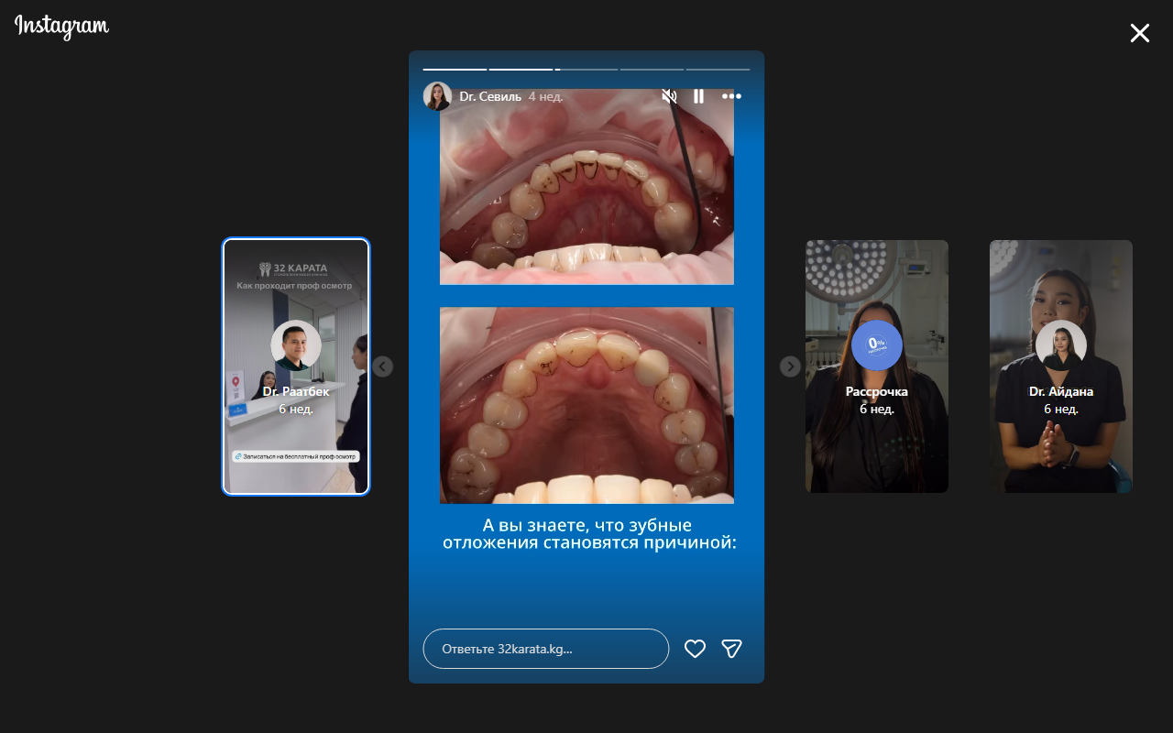Image resolution: width=1173 pixels, height=733 pixels.
Task: Advance to next story with right arrow
Action: (790, 366)
